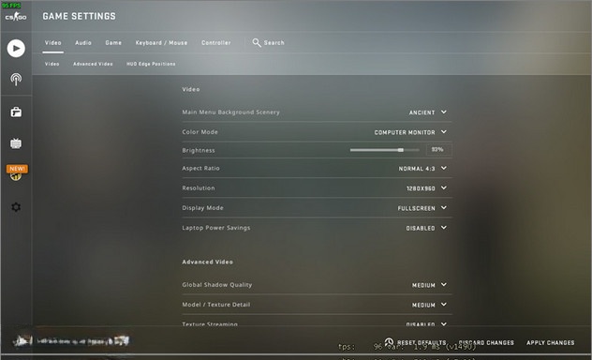Click the Brightness setting label
This screenshot has height=360, width=592.
199,150
